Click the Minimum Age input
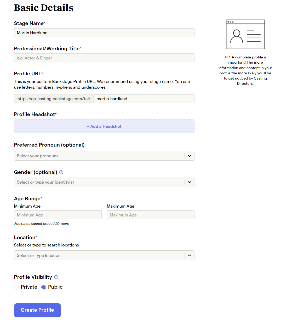281x320 pixels. tap(58, 215)
